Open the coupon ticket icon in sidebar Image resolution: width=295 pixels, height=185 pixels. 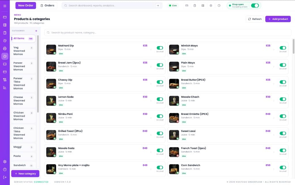coord(5,64)
